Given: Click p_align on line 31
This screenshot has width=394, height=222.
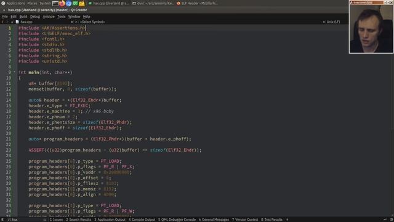Looking at the screenshot, I should 86,194.
